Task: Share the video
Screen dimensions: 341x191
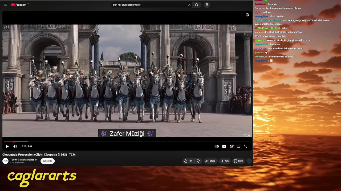Action: 210,161
